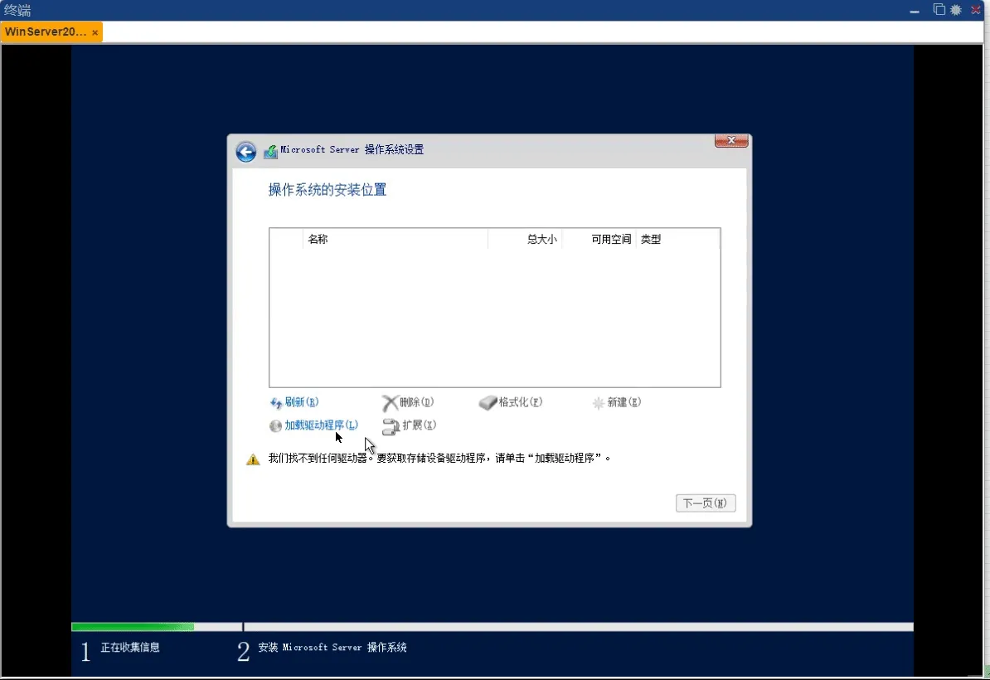990x680 pixels.
Task: Click the extend (扩展) partition icon
Action: pyautogui.click(x=391, y=426)
